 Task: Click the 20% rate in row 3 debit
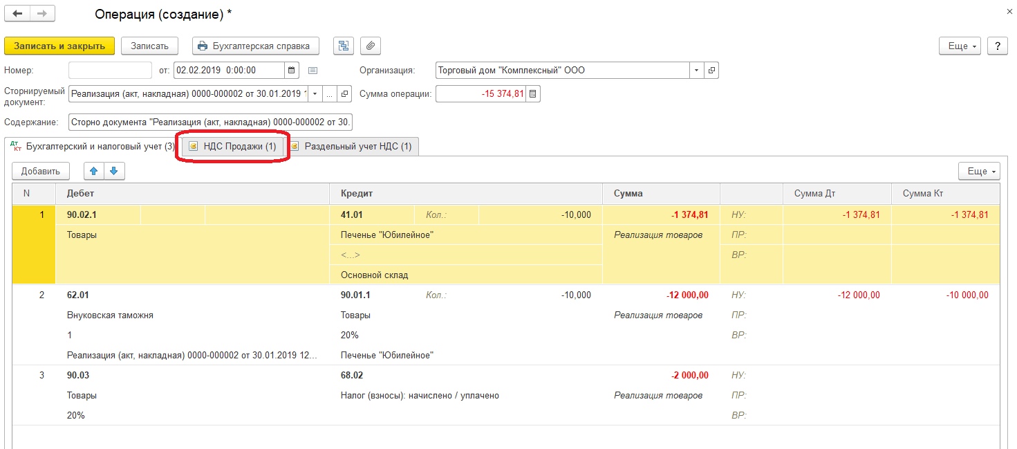(x=76, y=416)
